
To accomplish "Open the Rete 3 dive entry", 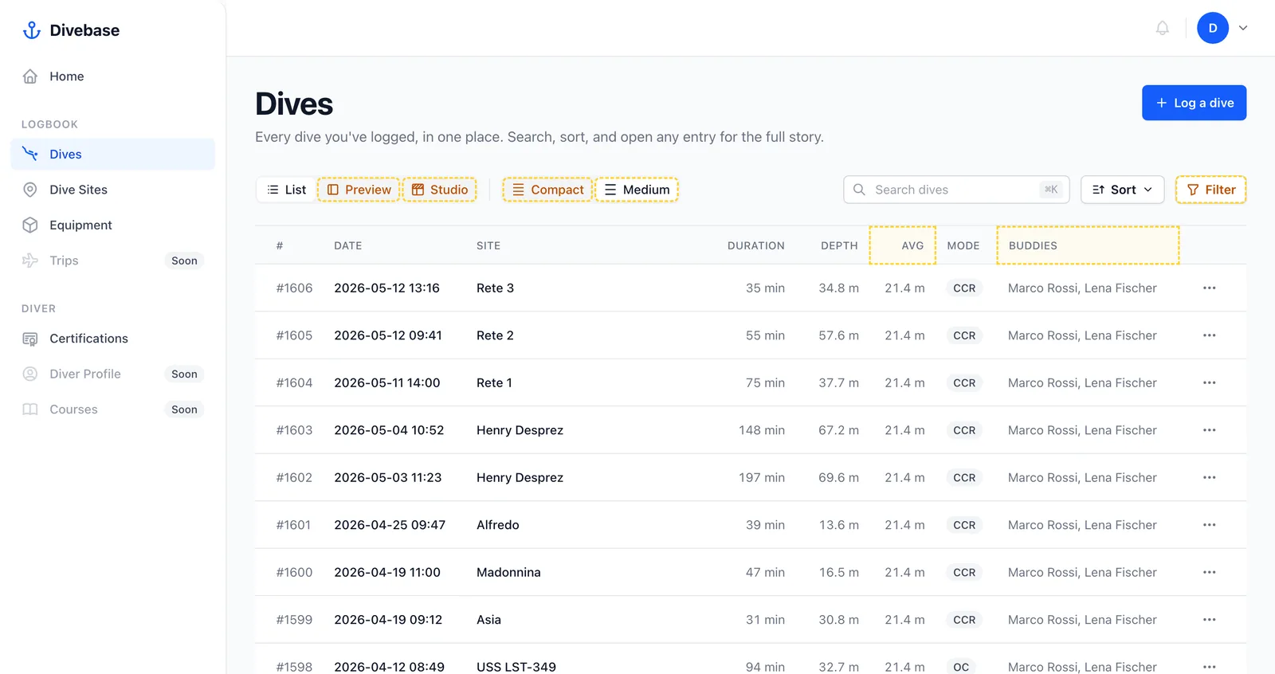I will (495, 288).
